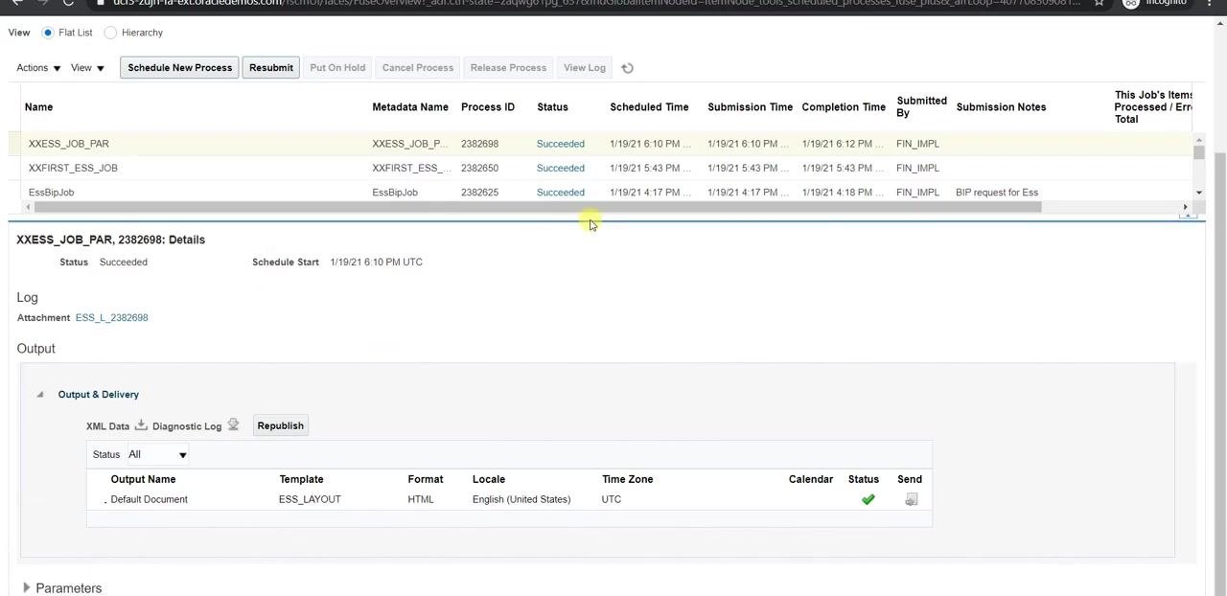Screen dimensions: 1227x596
Task: Open Succeeded status link for process 2382698
Action: click(561, 144)
